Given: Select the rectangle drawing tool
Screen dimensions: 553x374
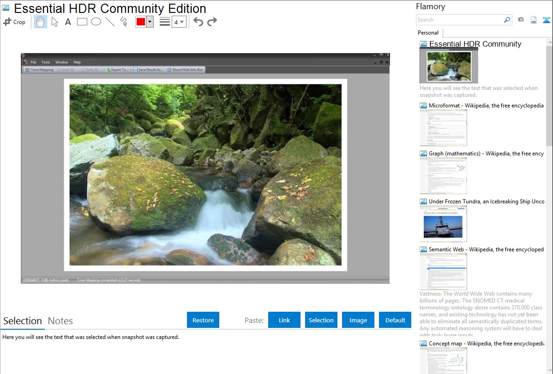Looking at the screenshot, I should point(82,22).
